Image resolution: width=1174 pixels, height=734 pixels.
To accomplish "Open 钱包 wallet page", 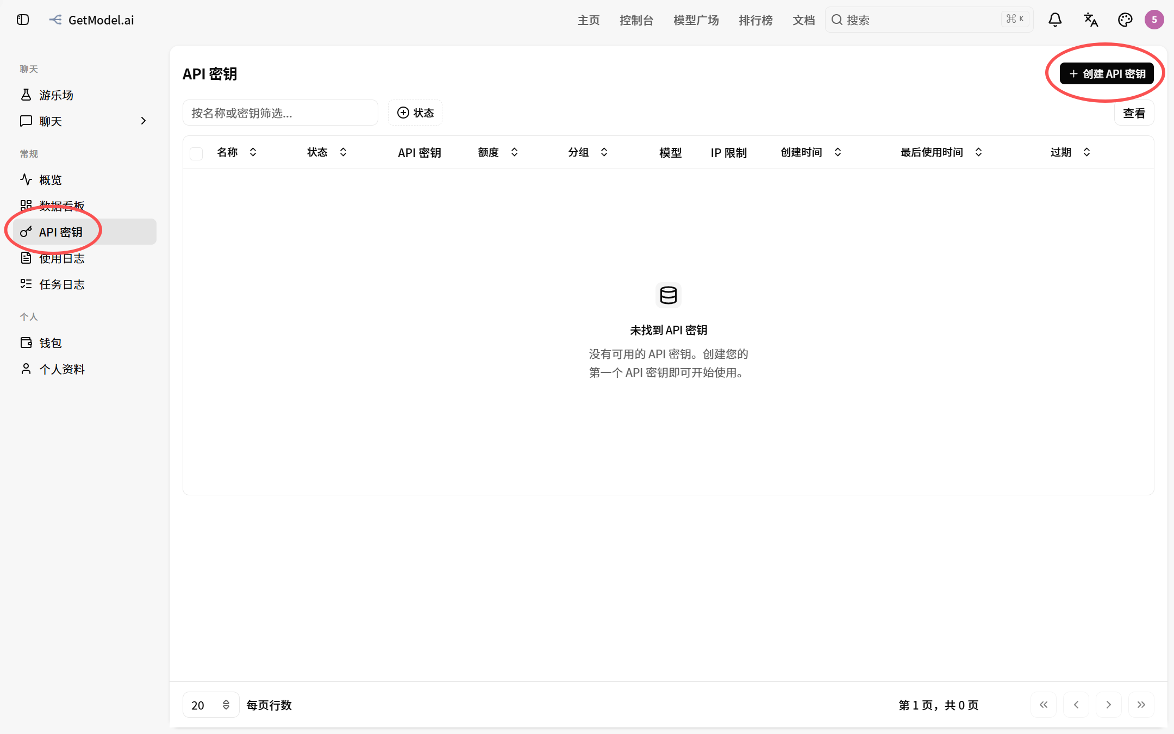I will tap(85, 343).
